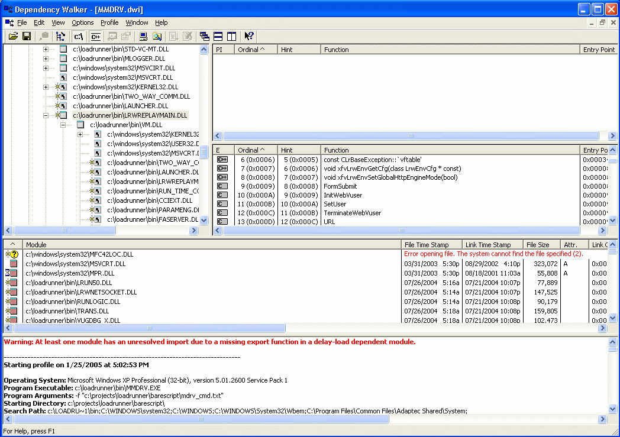
Task: Sort module list by Module column header
Action: click(x=212, y=245)
